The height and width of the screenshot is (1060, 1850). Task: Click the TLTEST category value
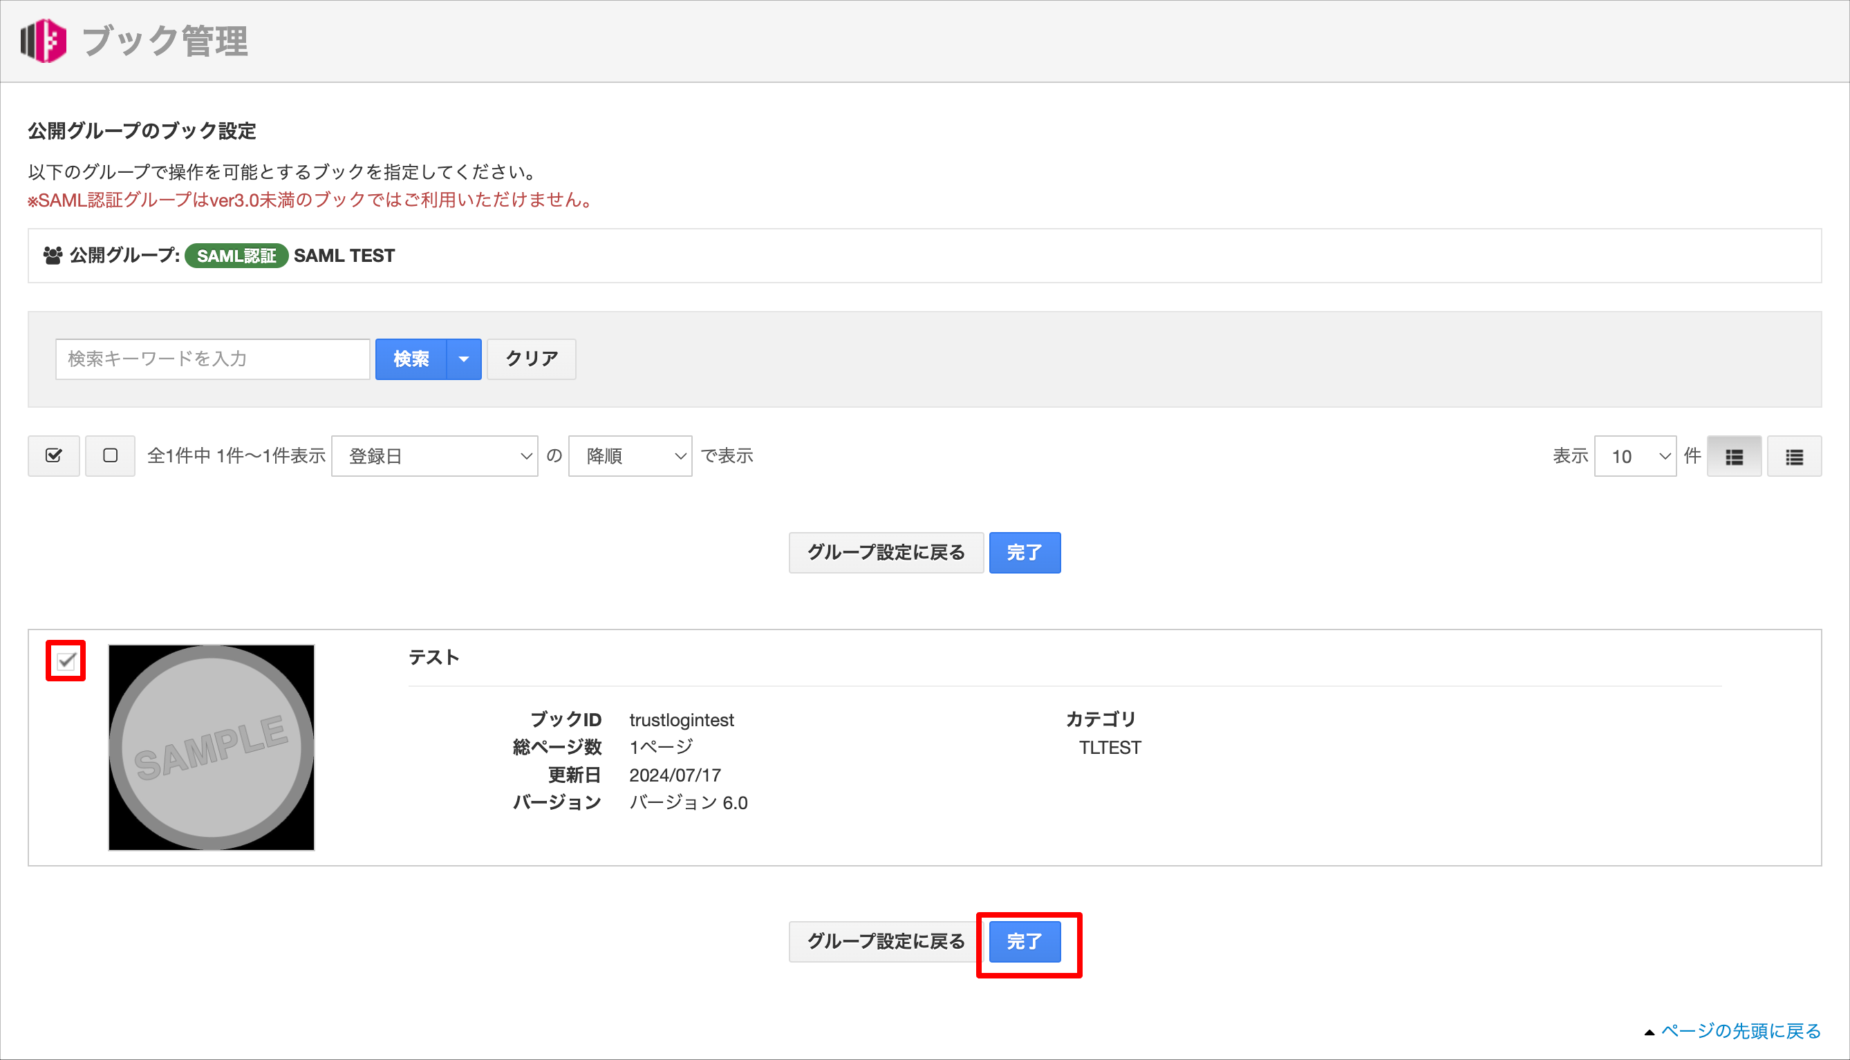(1110, 748)
